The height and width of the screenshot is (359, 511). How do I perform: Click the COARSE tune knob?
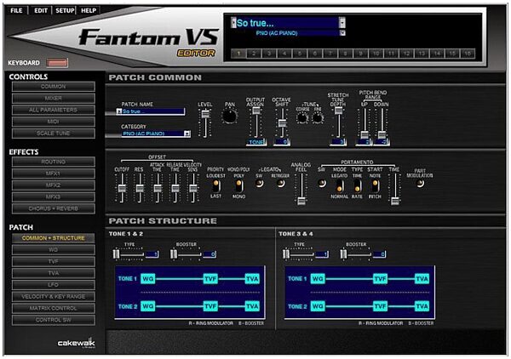coord(301,117)
